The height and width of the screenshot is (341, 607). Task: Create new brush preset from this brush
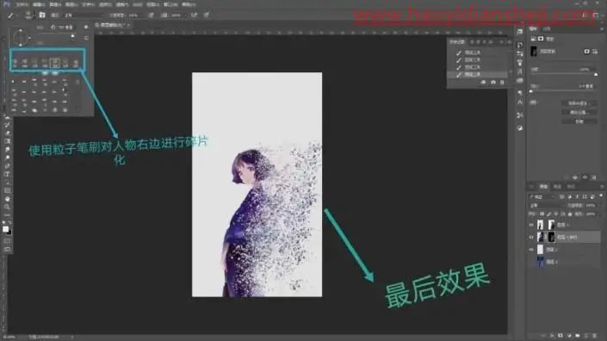click(86, 38)
